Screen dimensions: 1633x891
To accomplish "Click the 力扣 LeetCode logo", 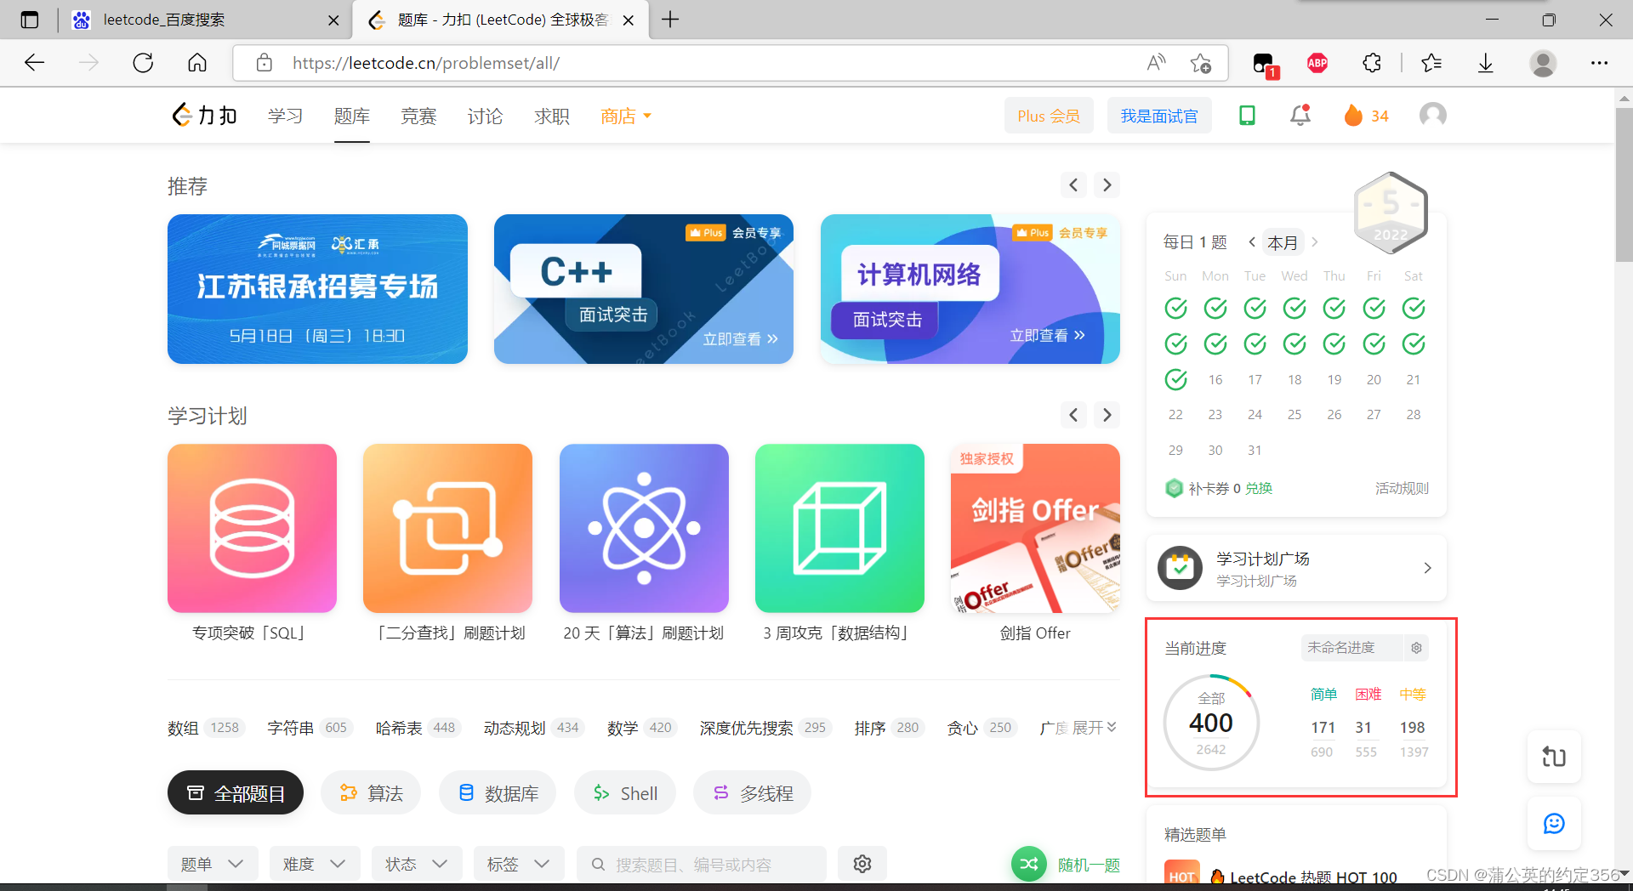I will [202, 115].
